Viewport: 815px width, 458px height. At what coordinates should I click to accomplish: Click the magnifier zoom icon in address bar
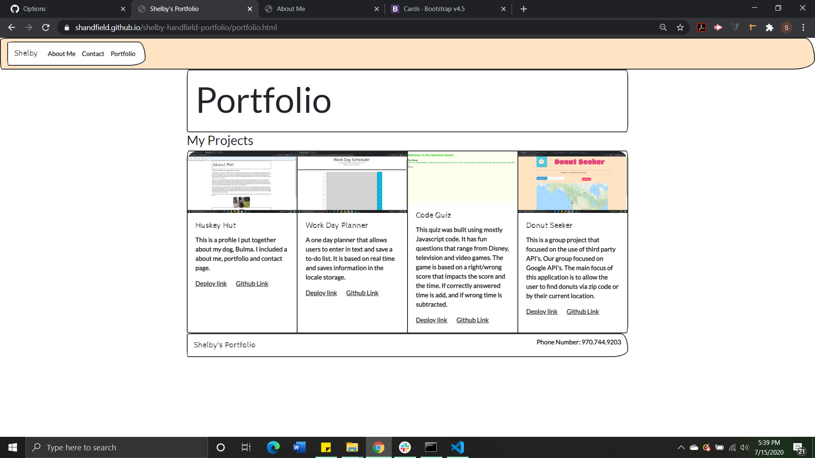tap(663, 27)
